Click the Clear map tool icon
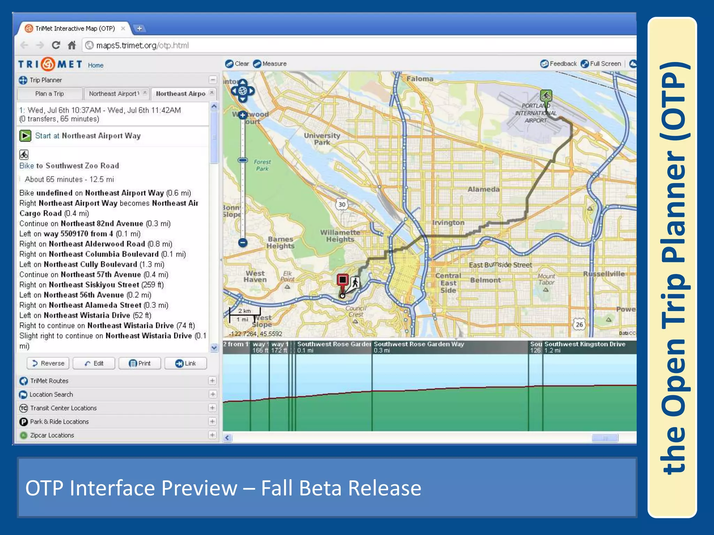The height and width of the screenshot is (535, 714). point(229,64)
